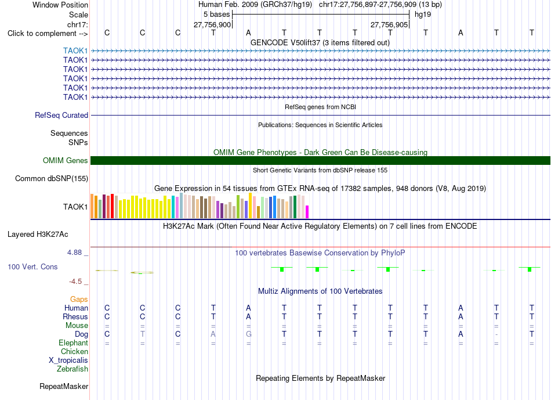Click the 'RefSeq genes from NCBI' title
Image resolution: width=551 pixels, height=400 pixels.
[x=321, y=107]
